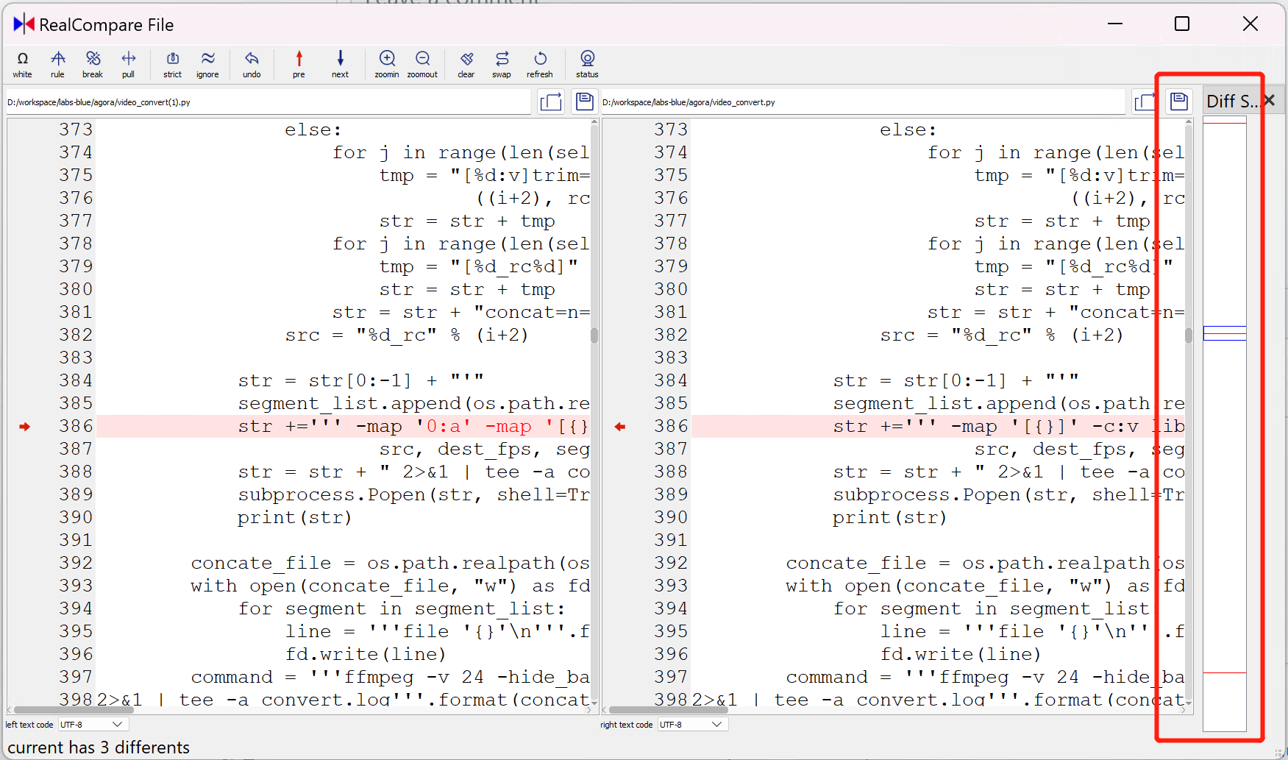Save the left file

point(584,102)
